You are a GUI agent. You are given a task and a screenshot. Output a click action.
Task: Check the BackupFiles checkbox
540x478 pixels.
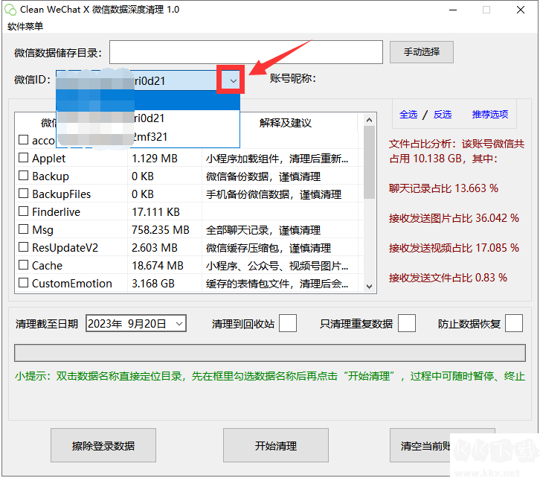click(23, 194)
